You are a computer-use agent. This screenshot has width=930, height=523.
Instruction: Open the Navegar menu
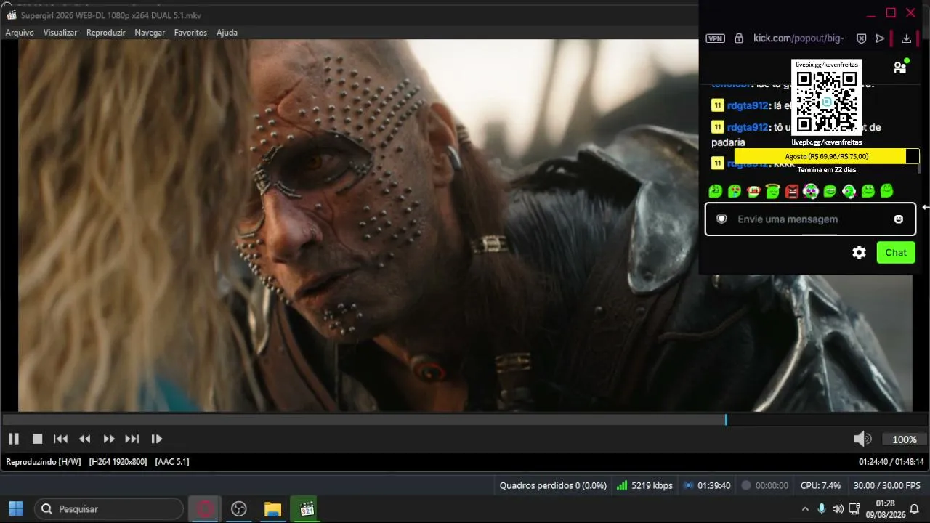pos(150,33)
